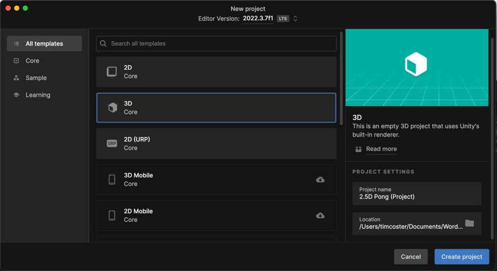
Task: Click the 2D template square icon
Action: 112,72
